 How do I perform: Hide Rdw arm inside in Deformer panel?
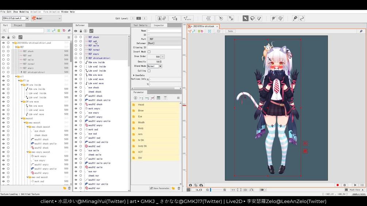point(76,62)
